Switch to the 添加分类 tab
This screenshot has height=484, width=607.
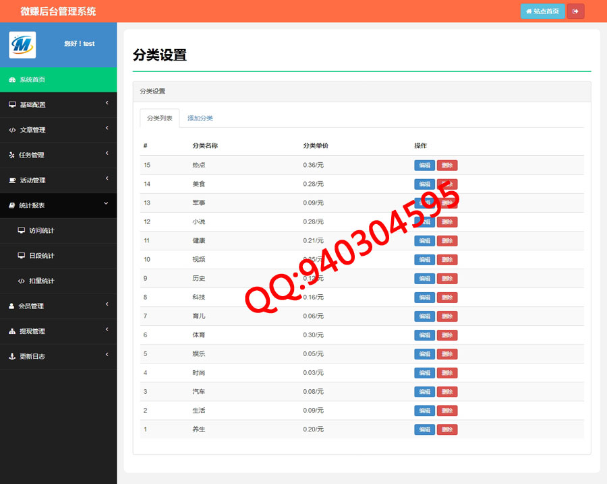point(200,118)
